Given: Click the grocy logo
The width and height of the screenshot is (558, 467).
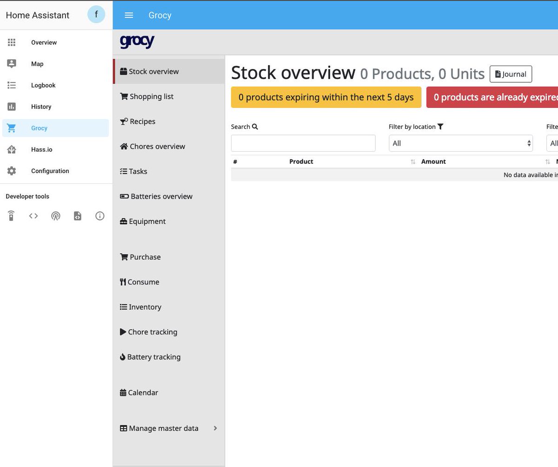Looking at the screenshot, I should [x=137, y=41].
